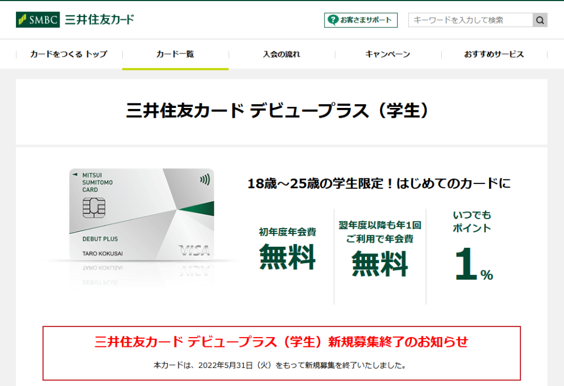Click いつでも ポイント label
This screenshot has width=564, height=386.
click(471, 221)
